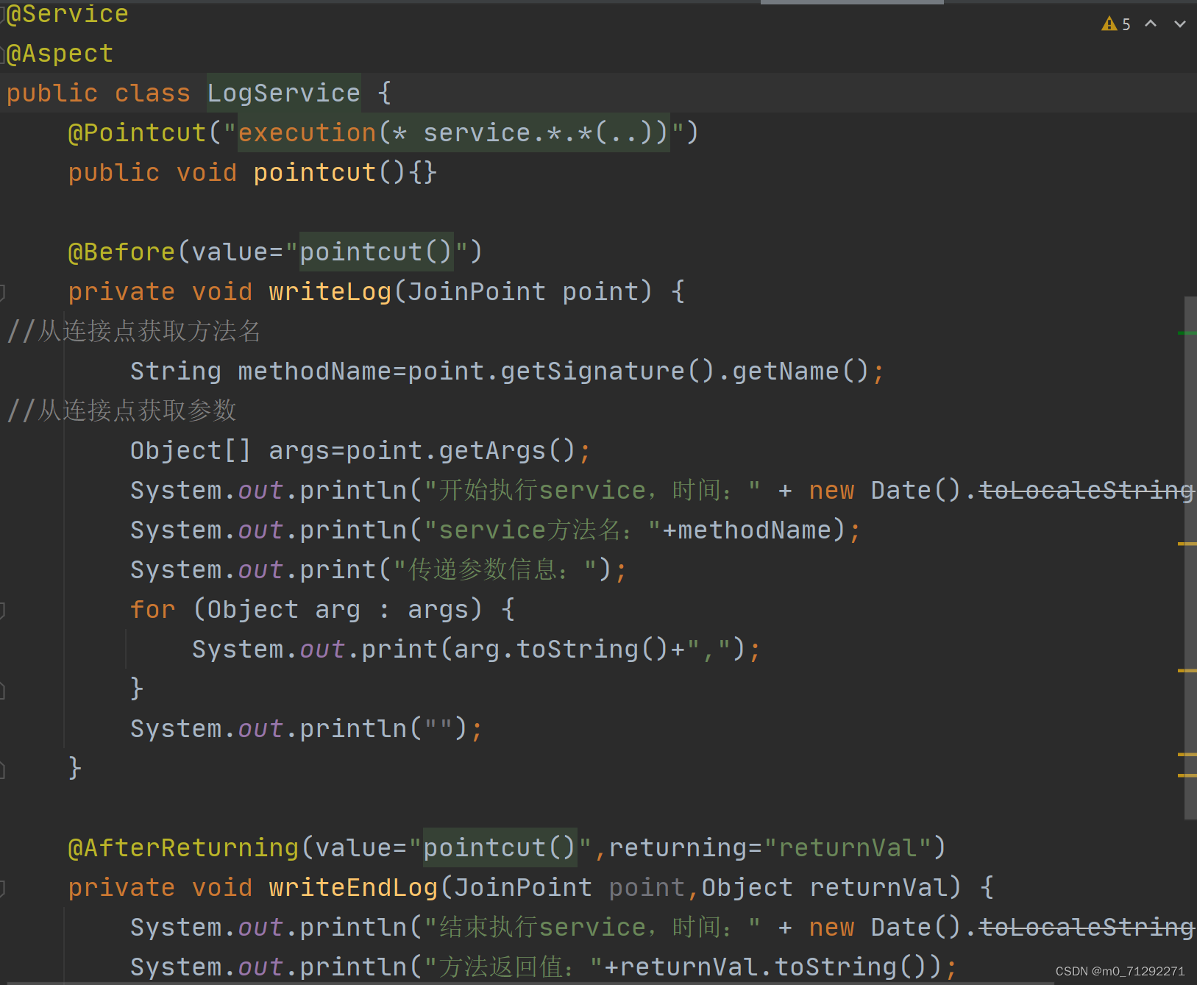
Task: Click JoinPoint type in writeLog parameters
Action: 477,292
